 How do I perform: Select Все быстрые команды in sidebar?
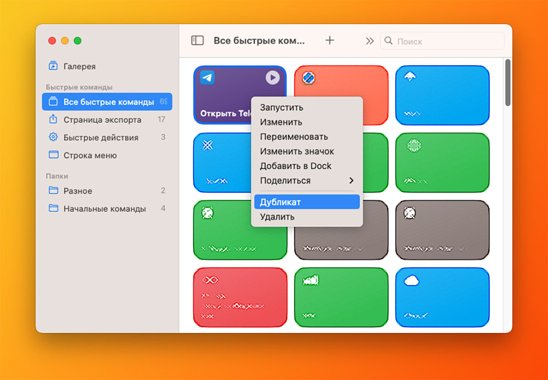click(x=107, y=102)
